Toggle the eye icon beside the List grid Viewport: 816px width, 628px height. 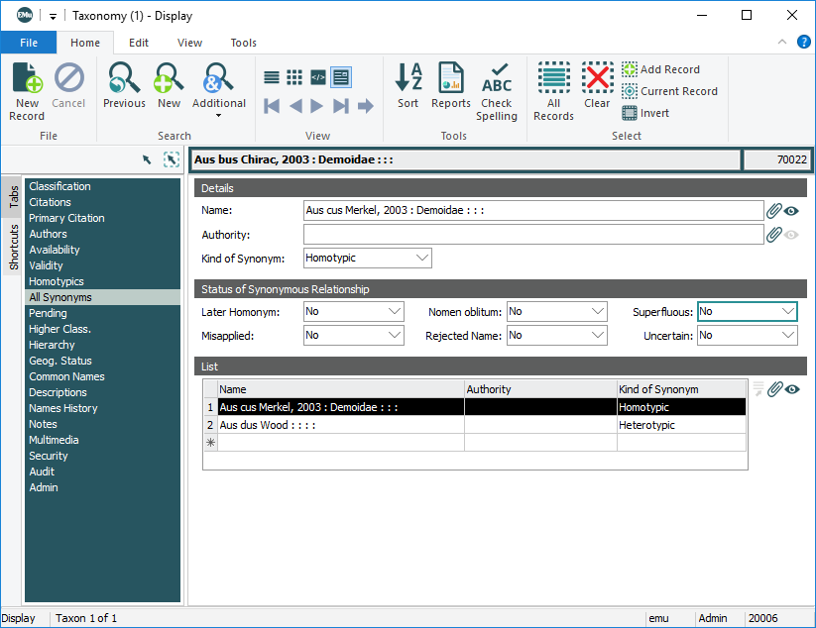[791, 389]
